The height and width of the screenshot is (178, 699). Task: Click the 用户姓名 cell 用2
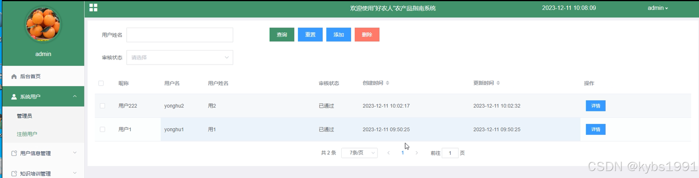coord(212,106)
